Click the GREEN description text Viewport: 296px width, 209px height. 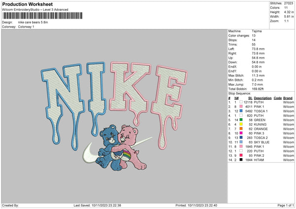coord(259,120)
